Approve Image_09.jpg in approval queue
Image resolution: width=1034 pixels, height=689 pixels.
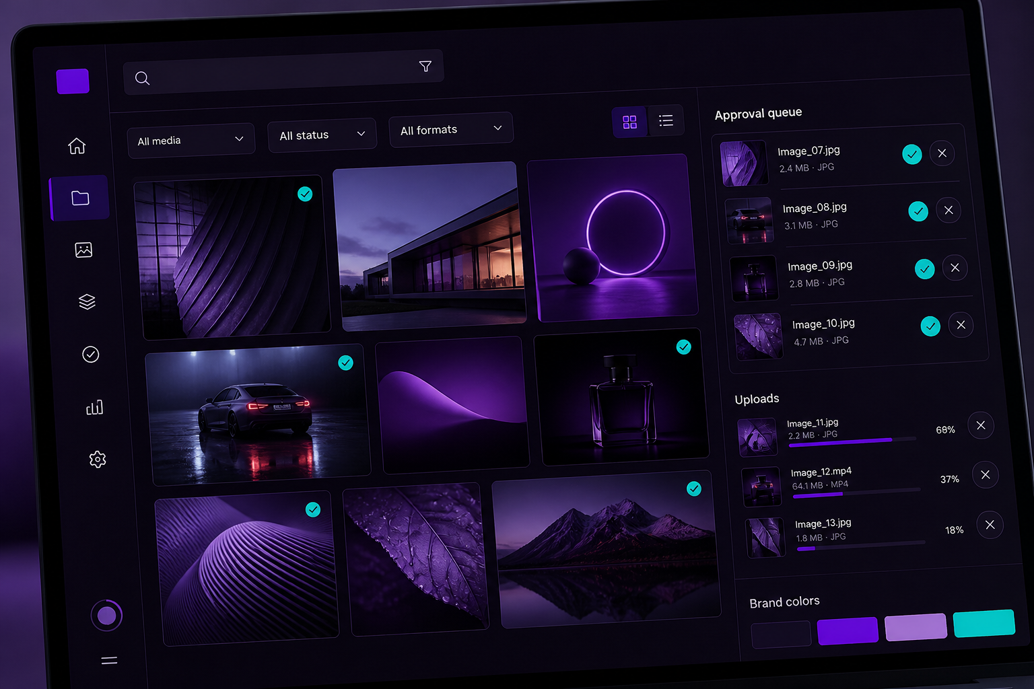925,269
